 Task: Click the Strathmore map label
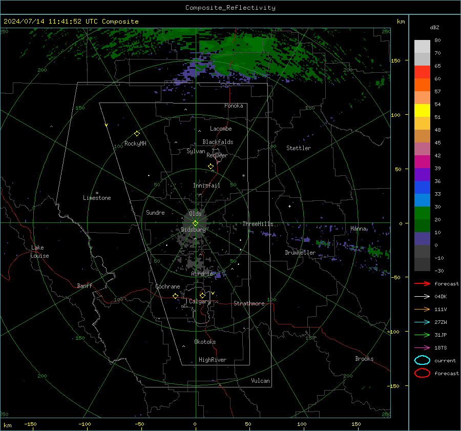(249, 303)
